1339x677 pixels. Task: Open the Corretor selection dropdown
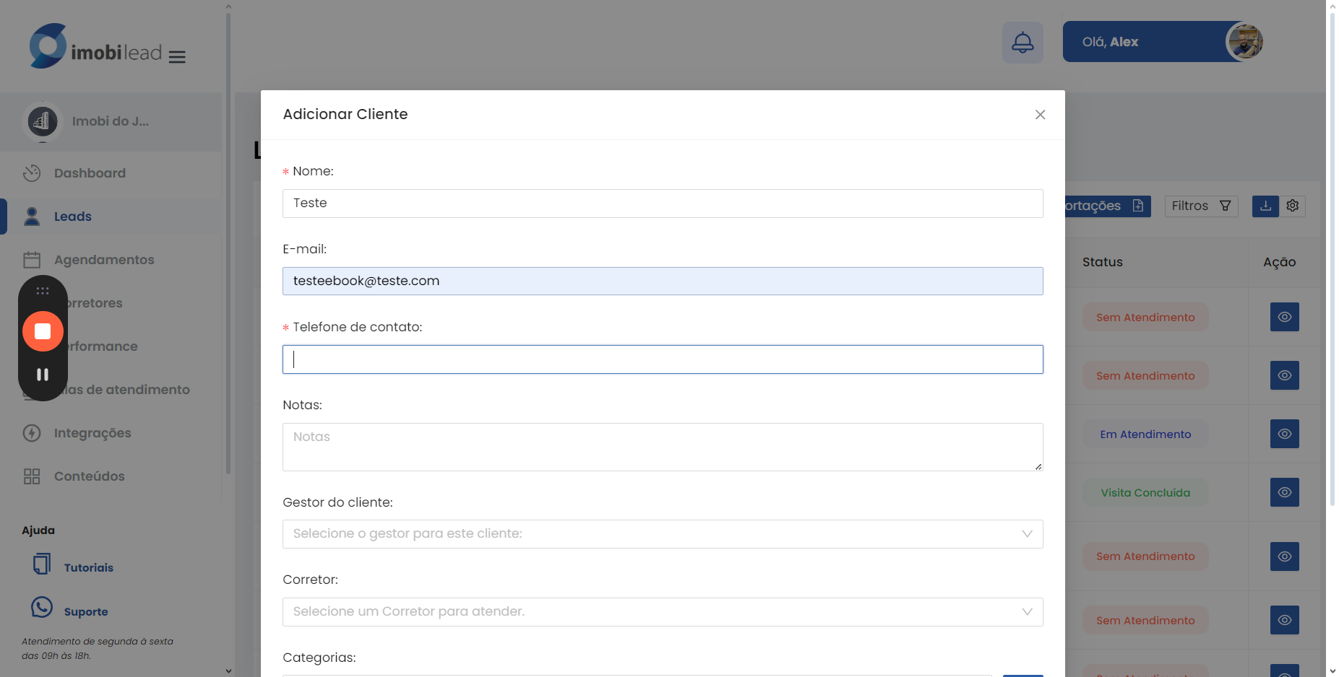point(663,612)
